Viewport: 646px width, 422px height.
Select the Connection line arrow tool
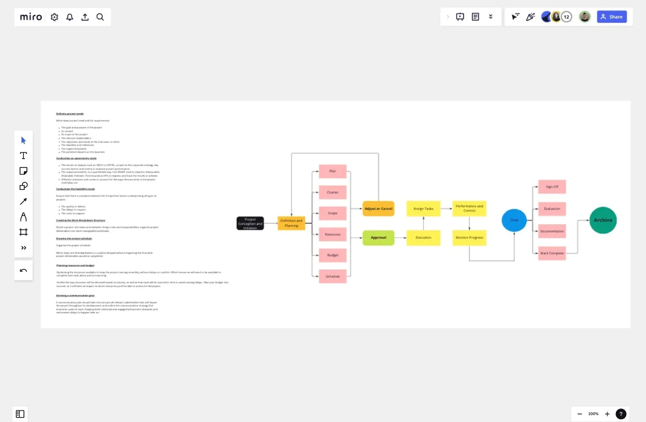pos(23,201)
